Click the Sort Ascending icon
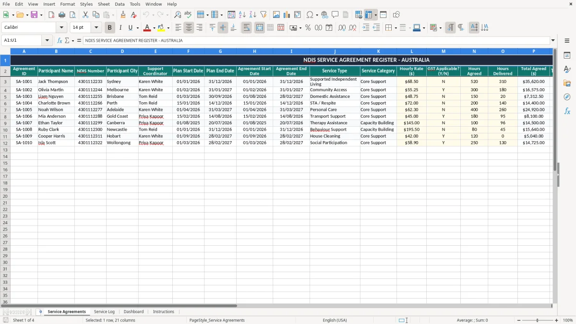Screen dimensions: 576x324 tap(242, 15)
